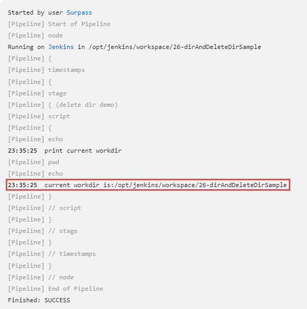This screenshot has height=309, width=307.
Task: Click the '[Pipeline] stage' log line
Action: point(37,93)
